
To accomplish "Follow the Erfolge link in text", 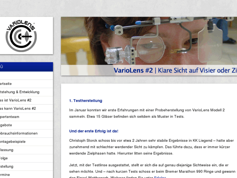I will click(x=160, y=177).
